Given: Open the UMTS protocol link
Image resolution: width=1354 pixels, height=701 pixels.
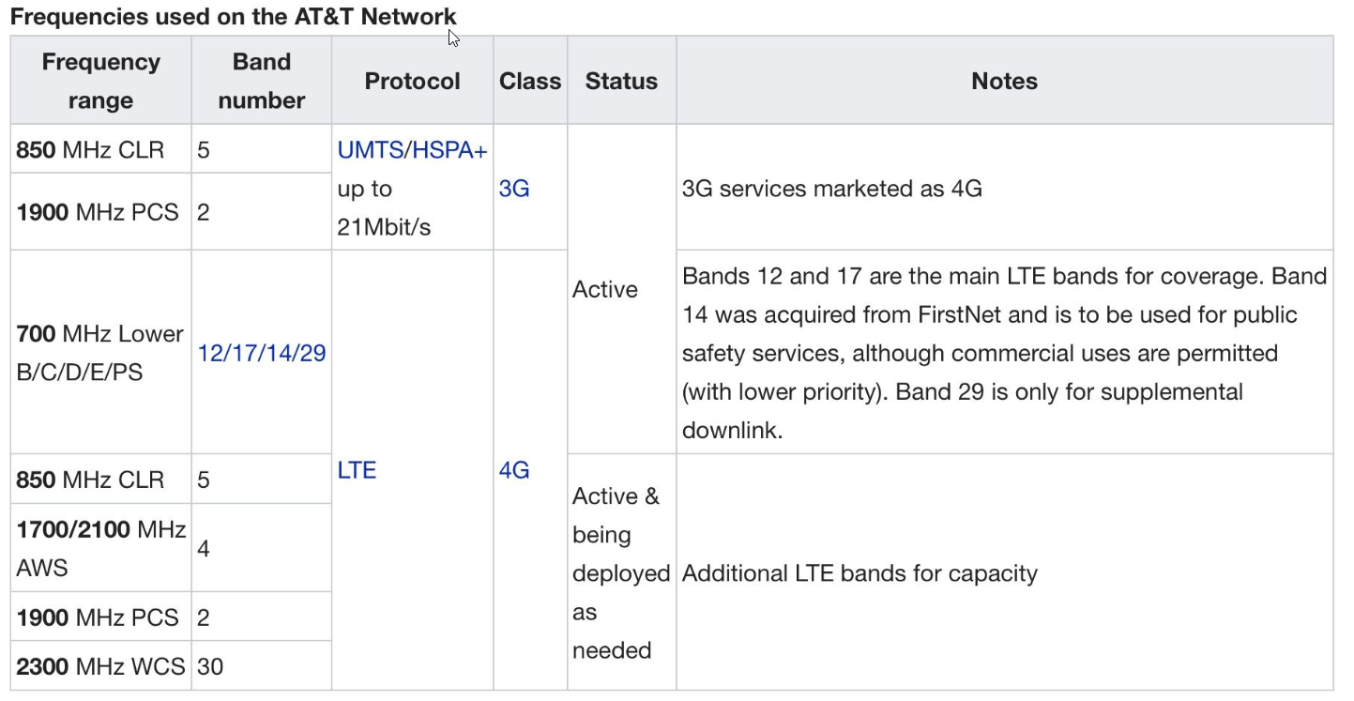Looking at the screenshot, I should coord(369,150).
